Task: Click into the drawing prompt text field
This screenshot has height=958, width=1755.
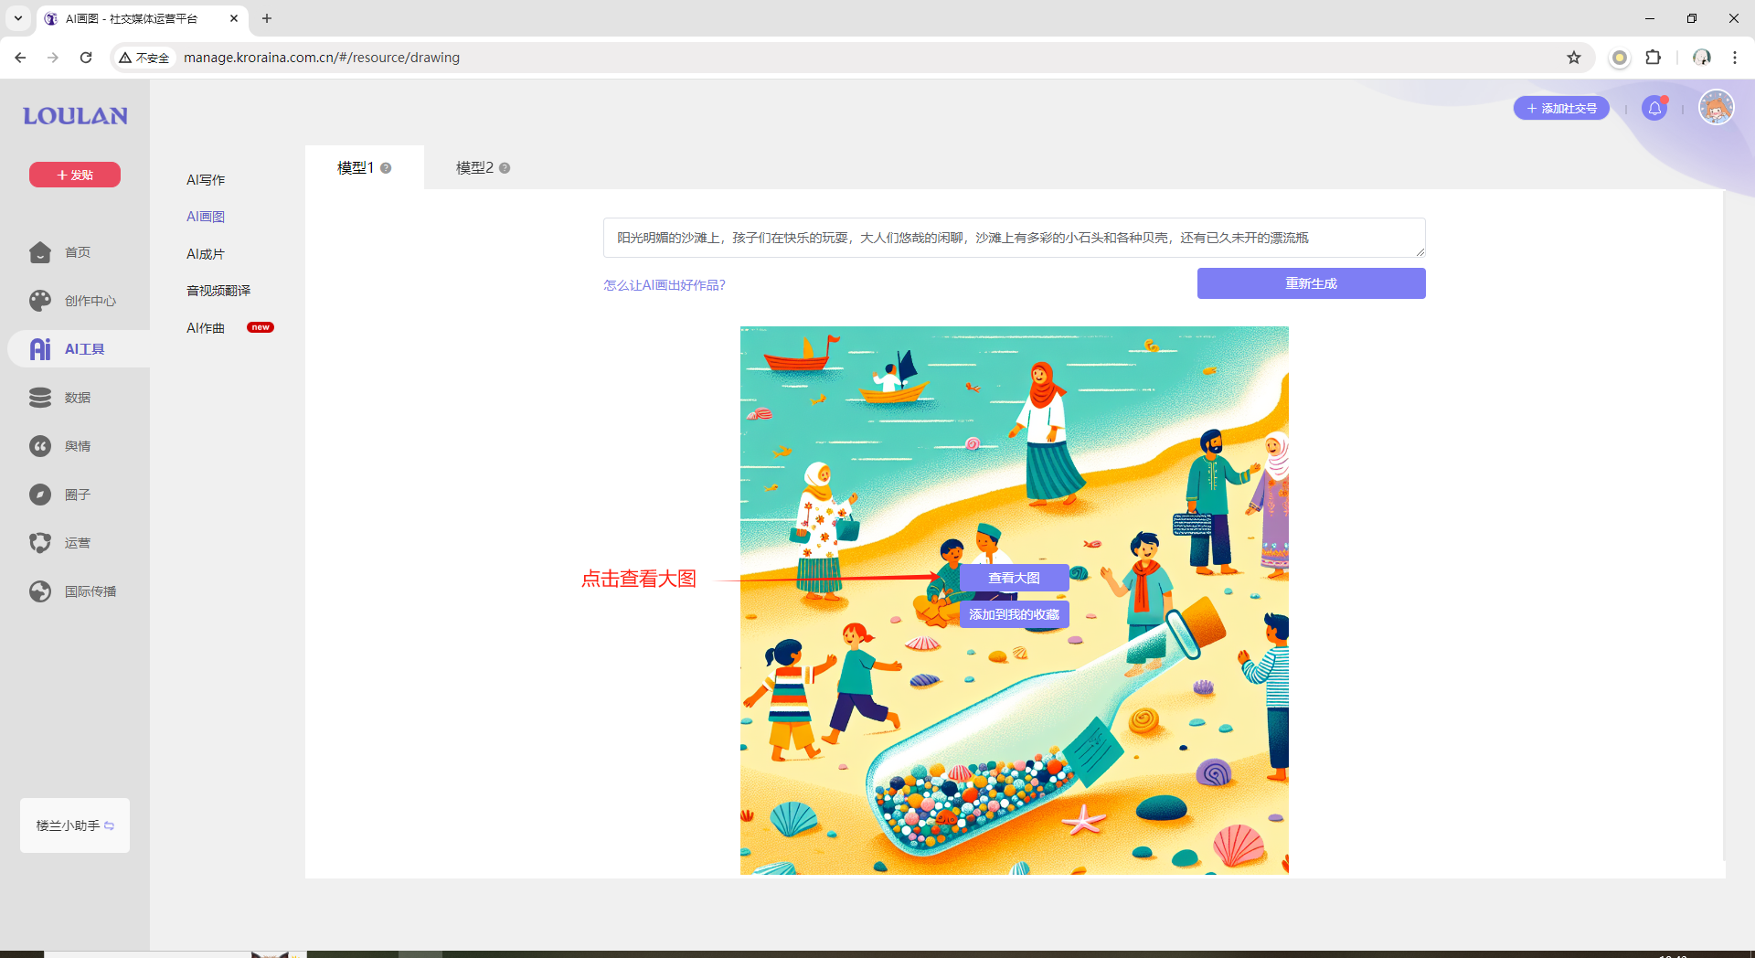Action: click(x=1015, y=238)
